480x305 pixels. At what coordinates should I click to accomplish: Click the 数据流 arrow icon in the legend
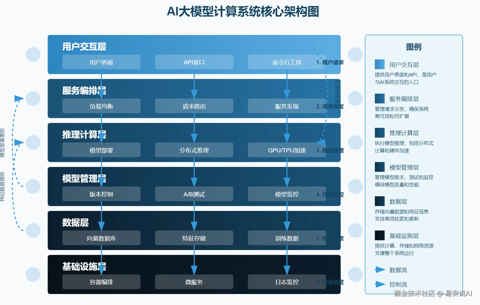380,270
